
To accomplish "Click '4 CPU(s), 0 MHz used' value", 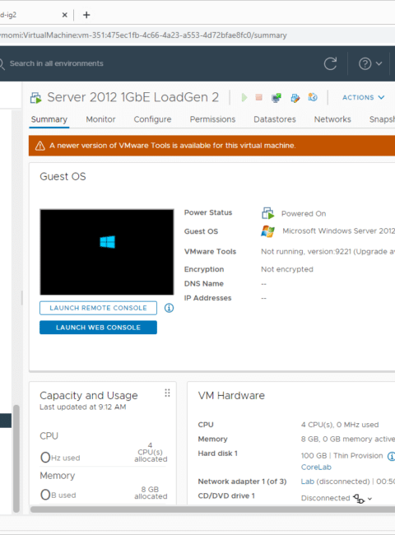I will point(340,425).
